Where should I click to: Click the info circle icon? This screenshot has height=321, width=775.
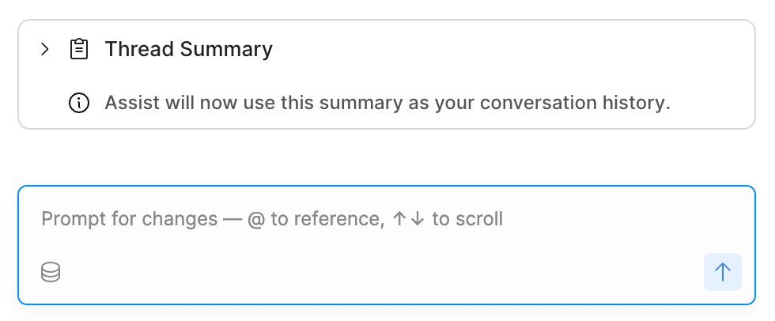(79, 103)
